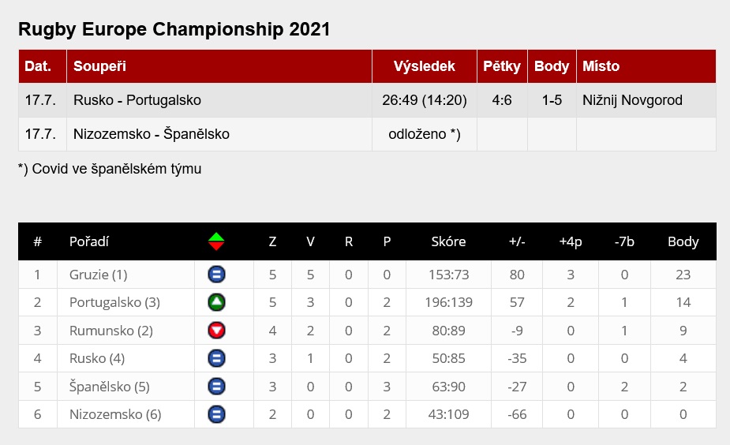
Task: Select the Rusko - Portugalsko match row
Action: click(x=137, y=100)
